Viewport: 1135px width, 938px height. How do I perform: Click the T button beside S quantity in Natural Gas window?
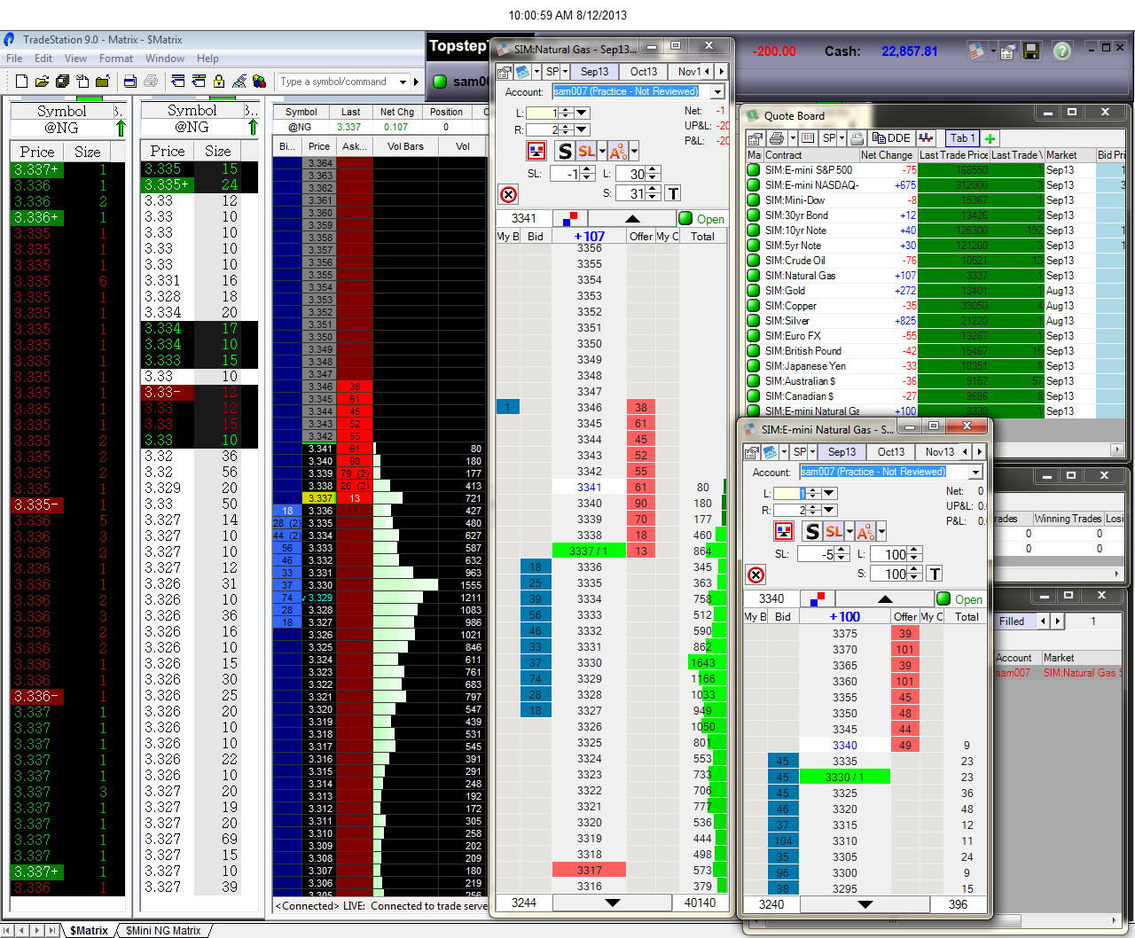[673, 193]
